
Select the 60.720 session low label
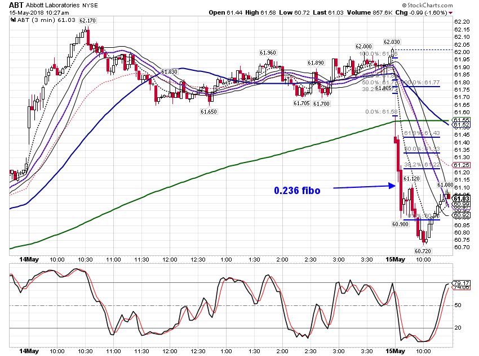[423, 251]
